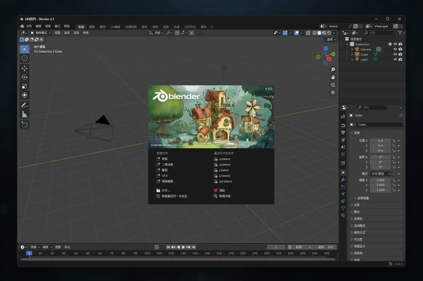Activate the Select Box tool
This screenshot has width=423, height=281.
[24, 49]
